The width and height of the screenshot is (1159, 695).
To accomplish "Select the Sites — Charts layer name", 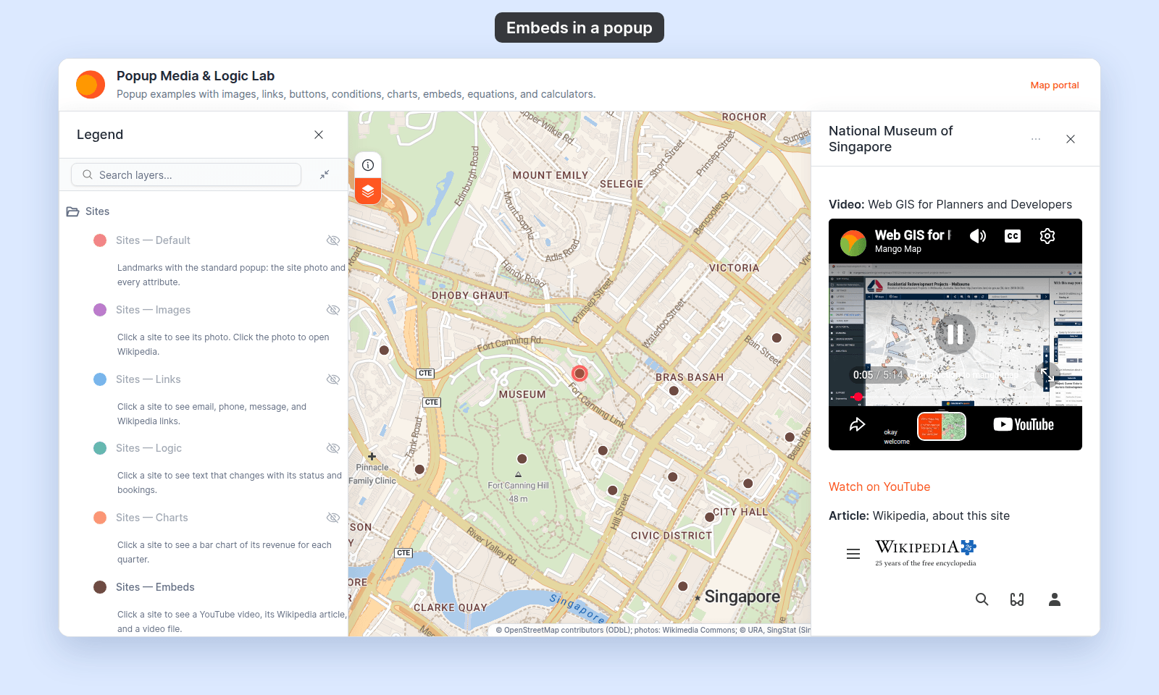I will click(x=151, y=518).
